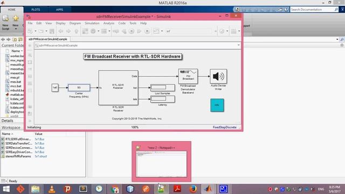Expand the Open model dropdown arrow
Image resolution: width=345 pixels, height=194 pixels.
(x=46, y=31)
